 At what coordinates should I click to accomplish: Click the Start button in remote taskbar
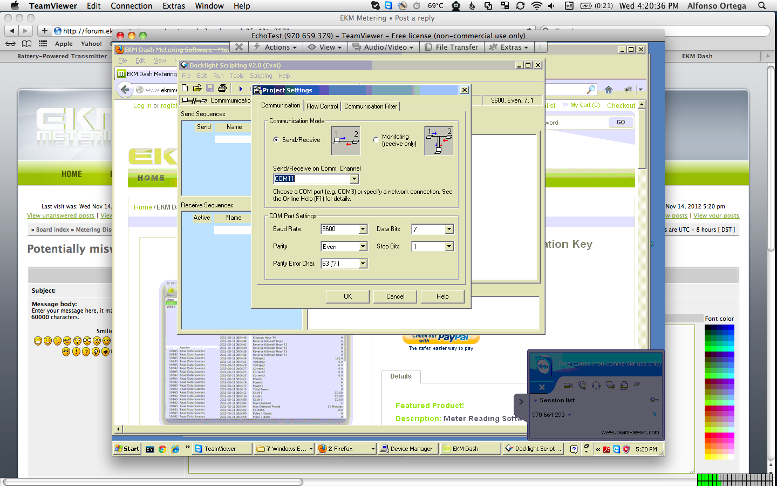click(x=127, y=449)
